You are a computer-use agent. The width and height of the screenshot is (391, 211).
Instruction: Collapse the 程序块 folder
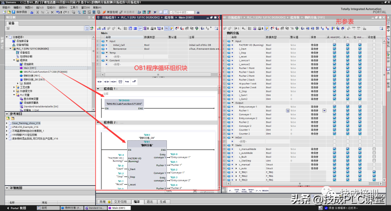(14, 60)
